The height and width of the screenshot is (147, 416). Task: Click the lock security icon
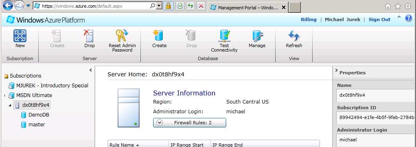click(168, 6)
